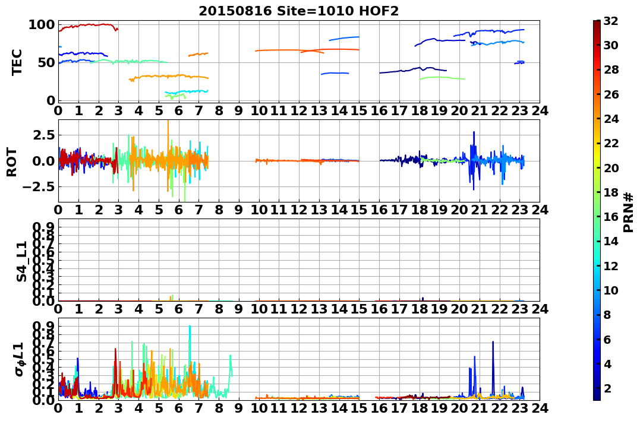
Task: Click the large blue ROT oscillation near hour 21
Action: (474, 161)
